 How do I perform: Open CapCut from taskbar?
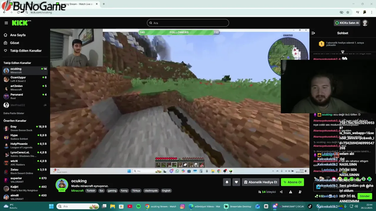pos(266,206)
